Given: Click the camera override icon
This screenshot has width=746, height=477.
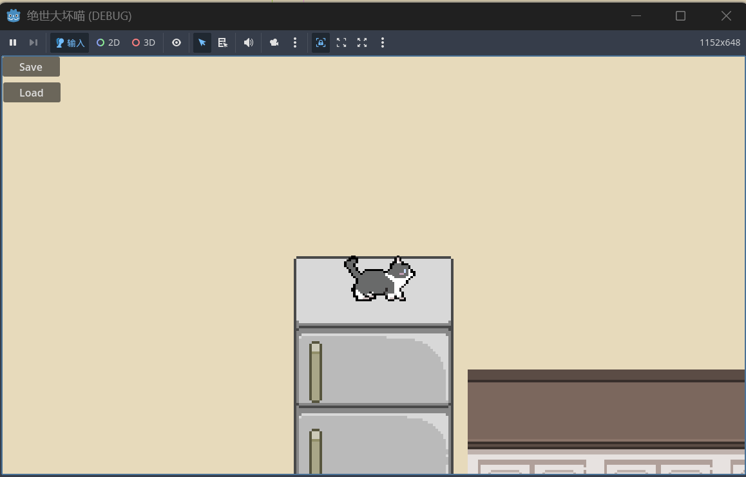Looking at the screenshot, I should coord(274,42).
